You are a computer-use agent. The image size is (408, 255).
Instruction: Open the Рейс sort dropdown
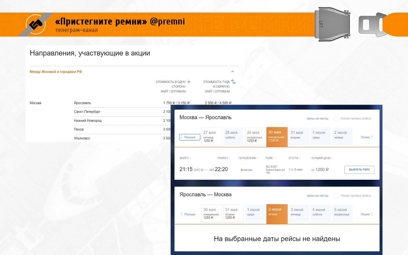[x=271, y=158]
